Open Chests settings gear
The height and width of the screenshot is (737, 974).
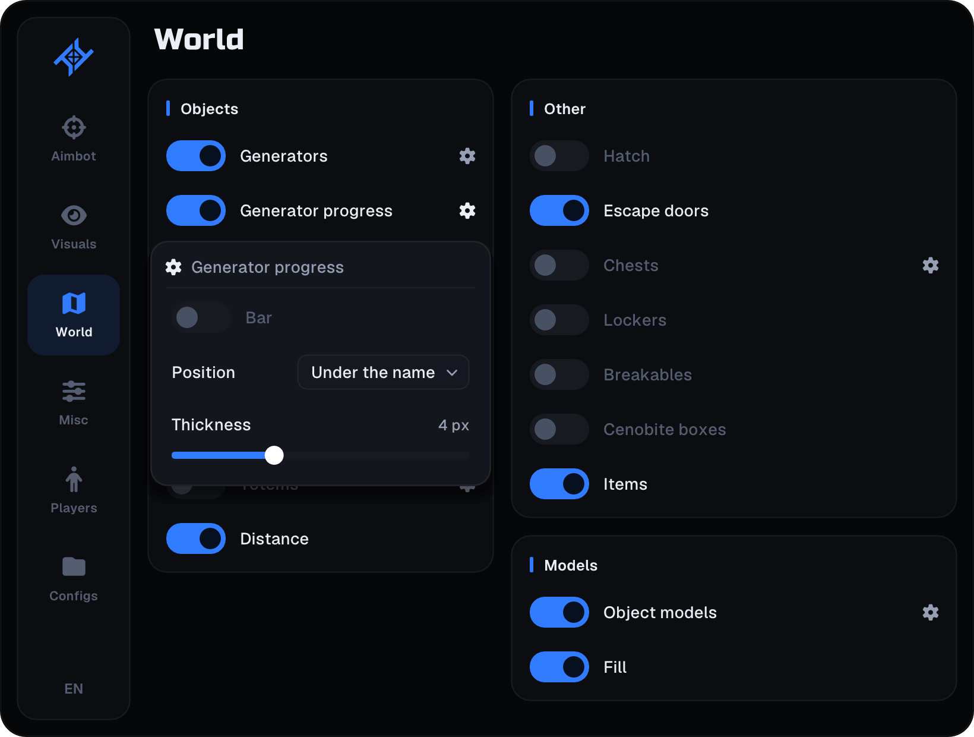(x=931, y=265)
